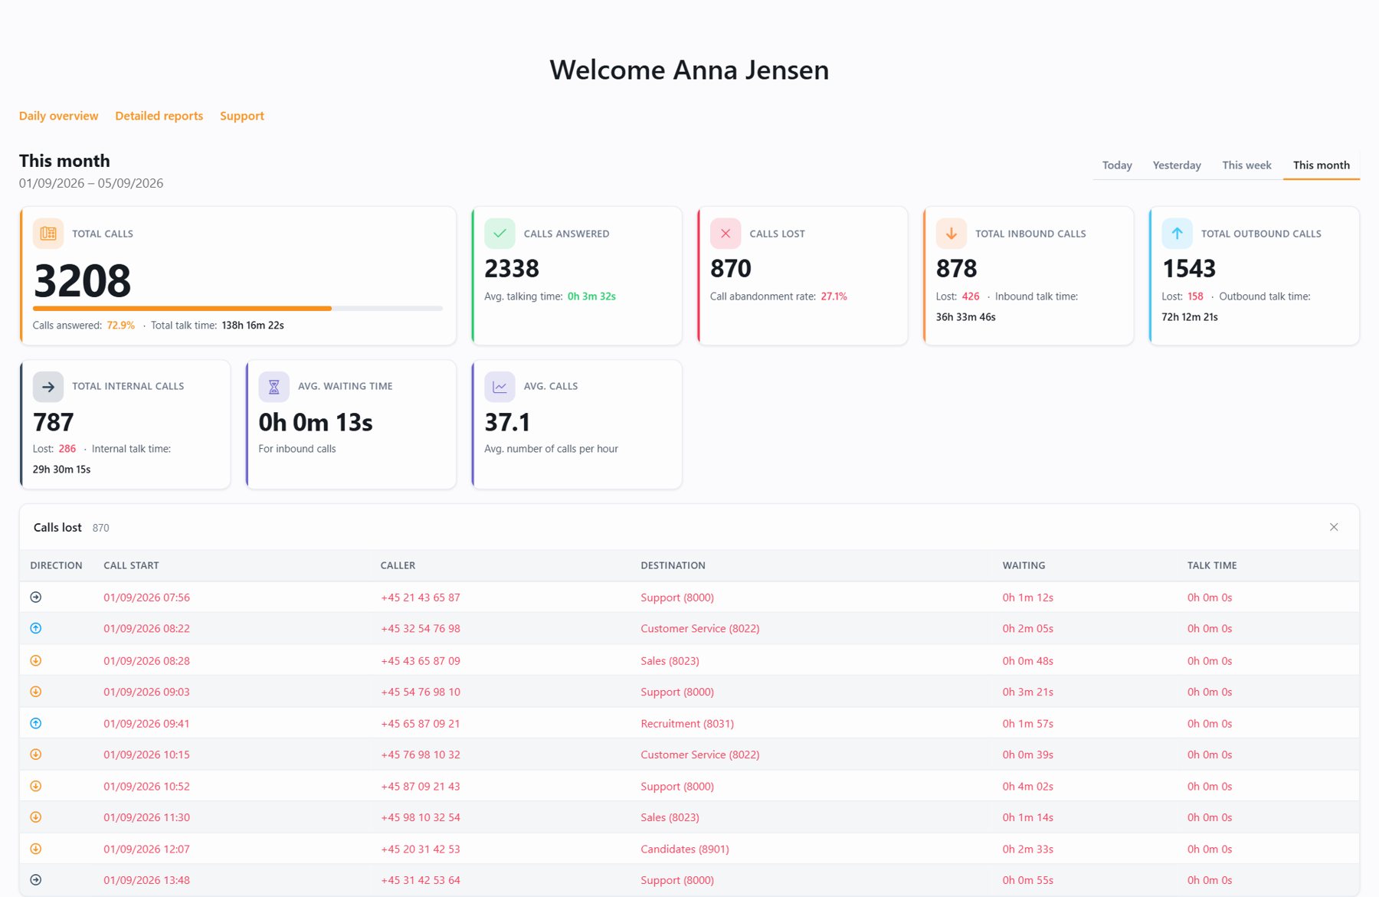Click the Total Outbound Calls arrow icon
The height and width of the screenshot is (897, 1379).
point(1177,234)
